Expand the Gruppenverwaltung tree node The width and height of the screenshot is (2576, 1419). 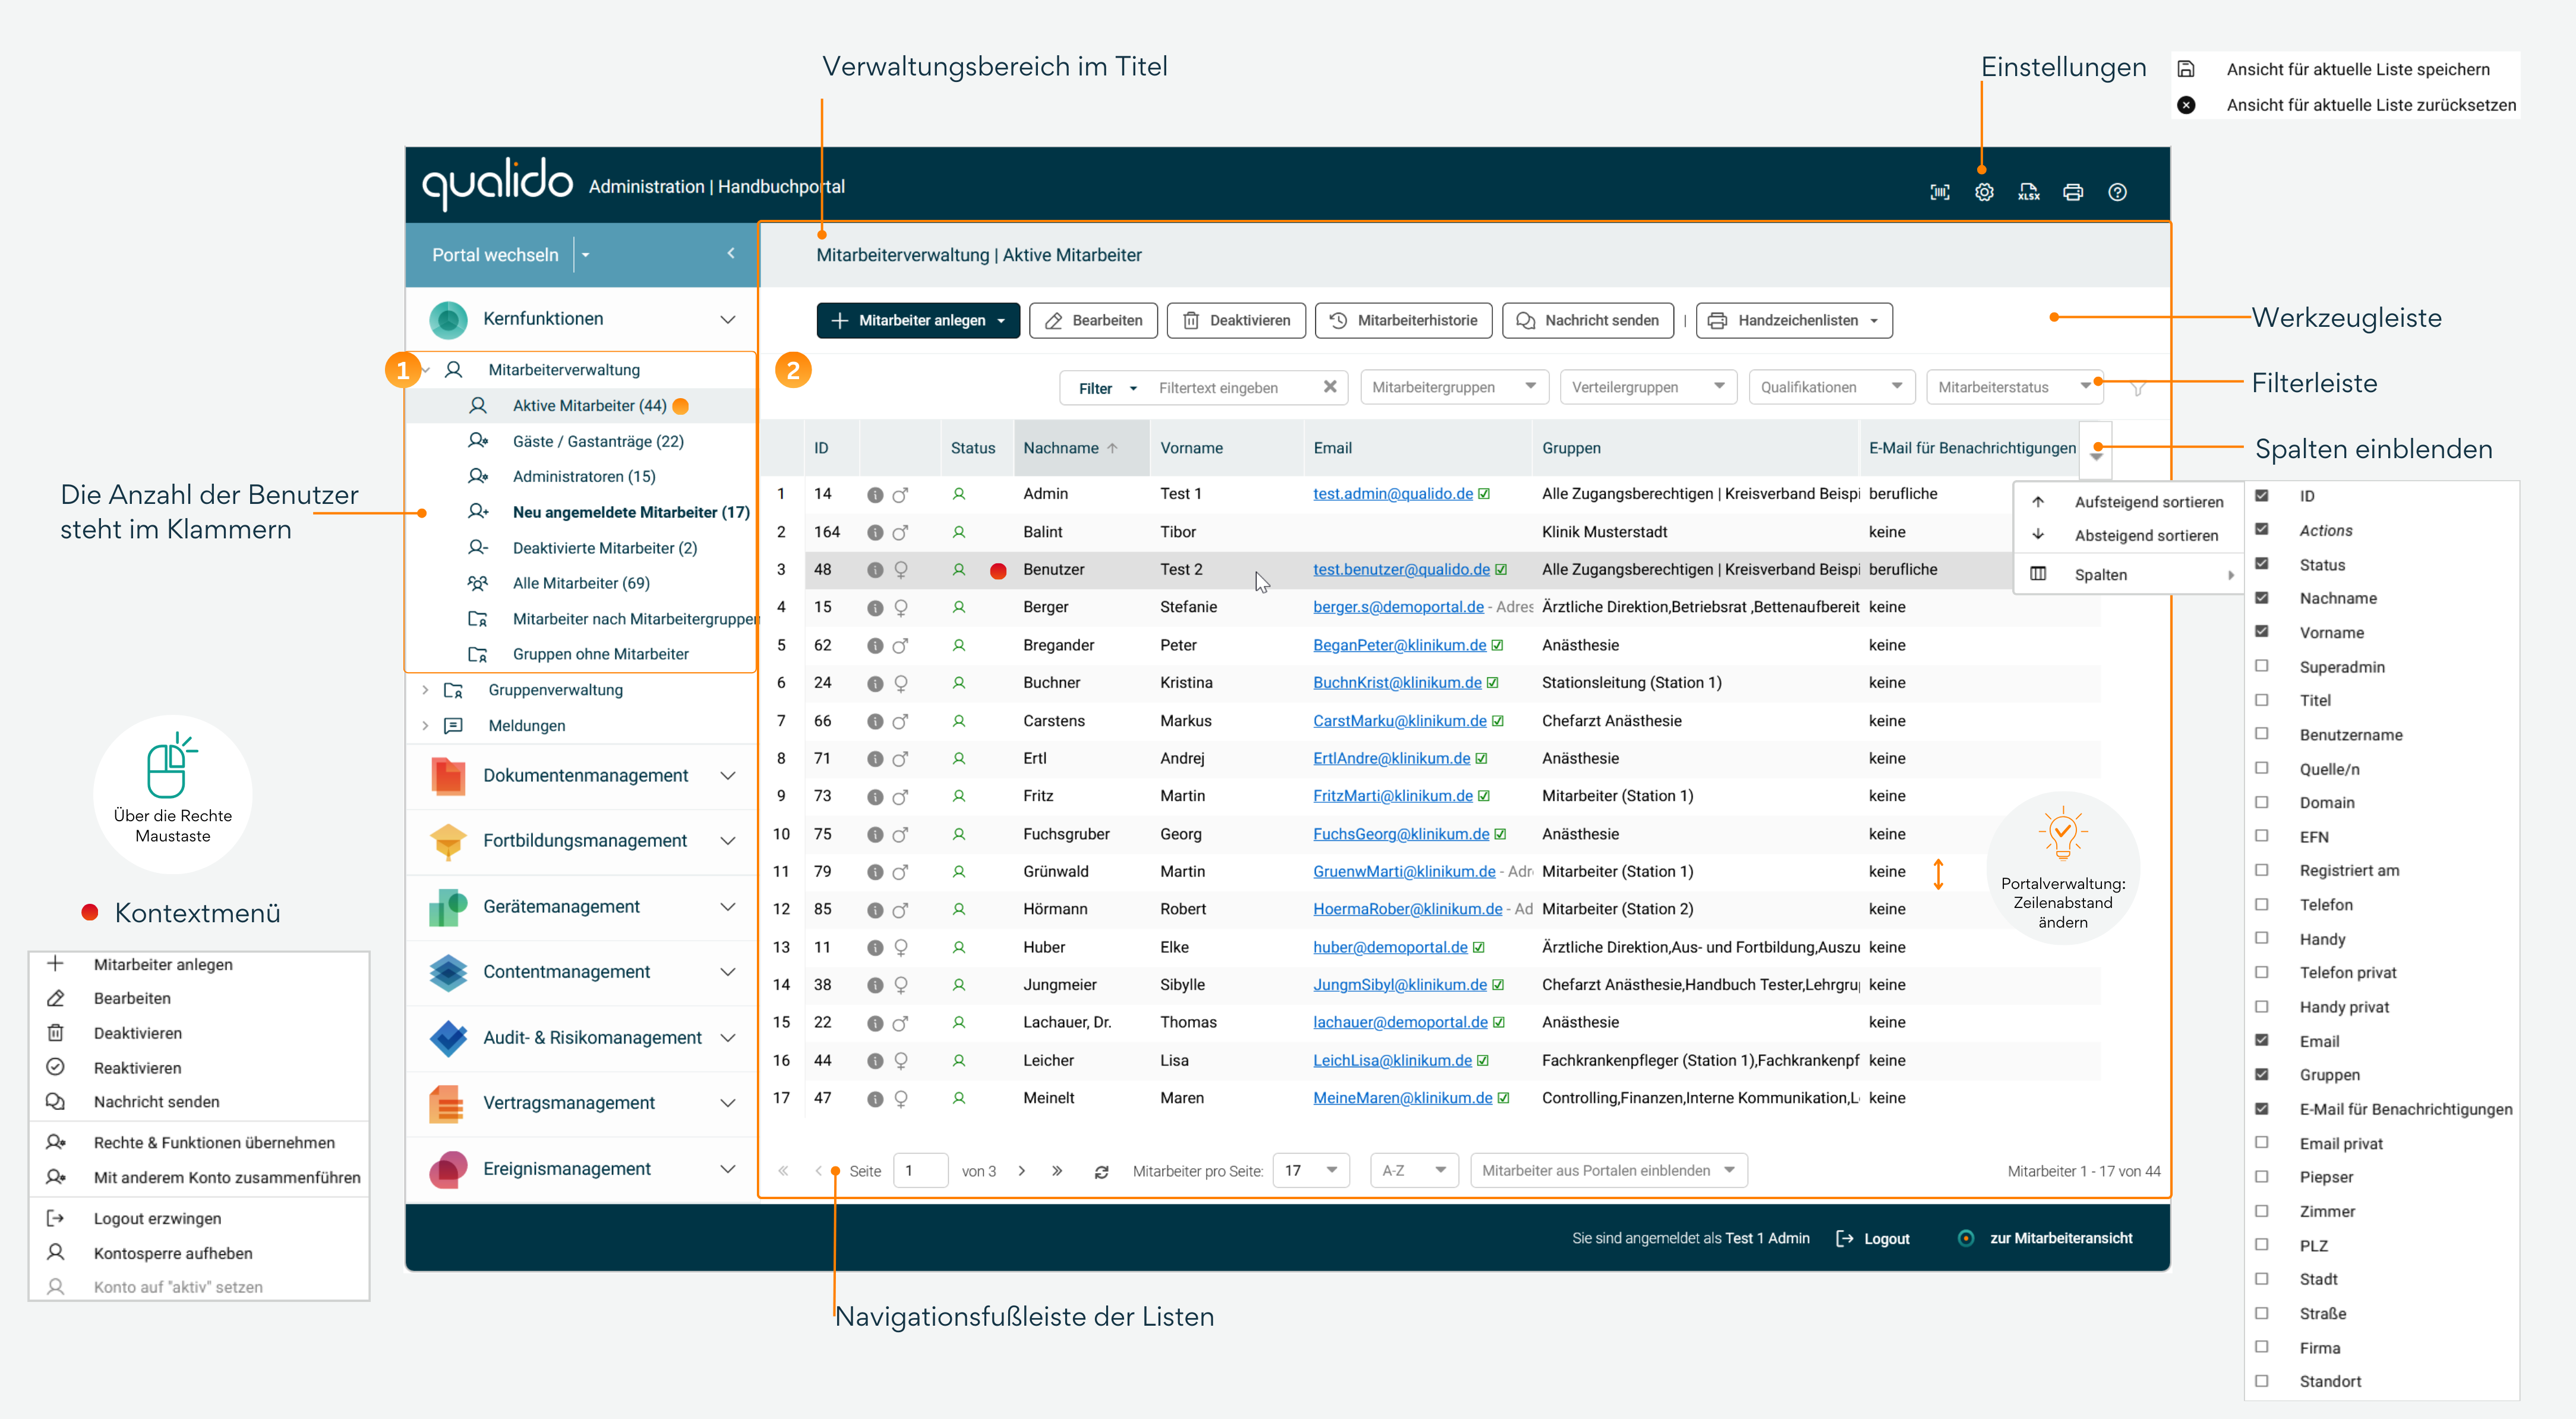pyautogui.click(x=425, y=690)
